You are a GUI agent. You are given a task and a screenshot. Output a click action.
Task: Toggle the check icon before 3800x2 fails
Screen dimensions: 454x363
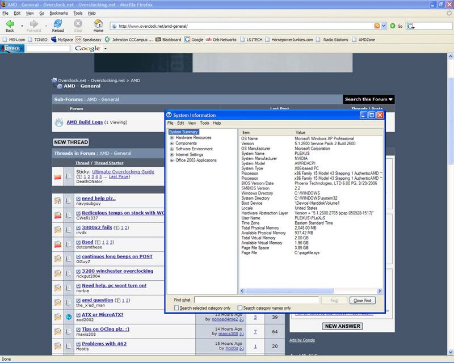pyautogui.click(x=78, y=228)
